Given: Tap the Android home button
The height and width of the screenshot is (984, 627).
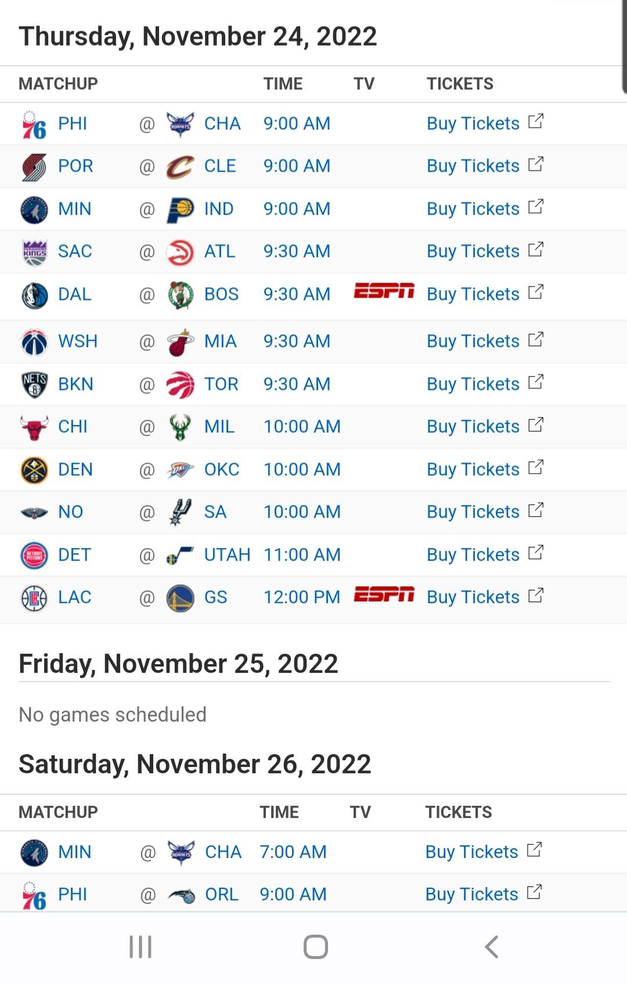Looking at the screenshot, I should pyautogui.click(x=316, y=947).
